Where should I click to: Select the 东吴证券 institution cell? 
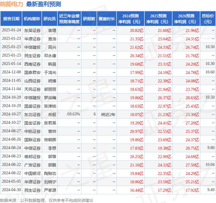tap(32, 30)
